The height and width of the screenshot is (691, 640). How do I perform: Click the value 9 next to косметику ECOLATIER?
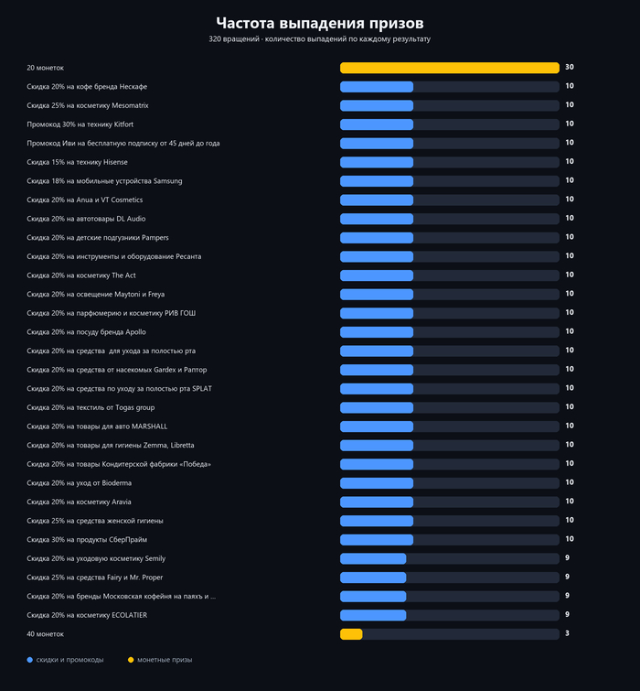[x=567, y=614]
